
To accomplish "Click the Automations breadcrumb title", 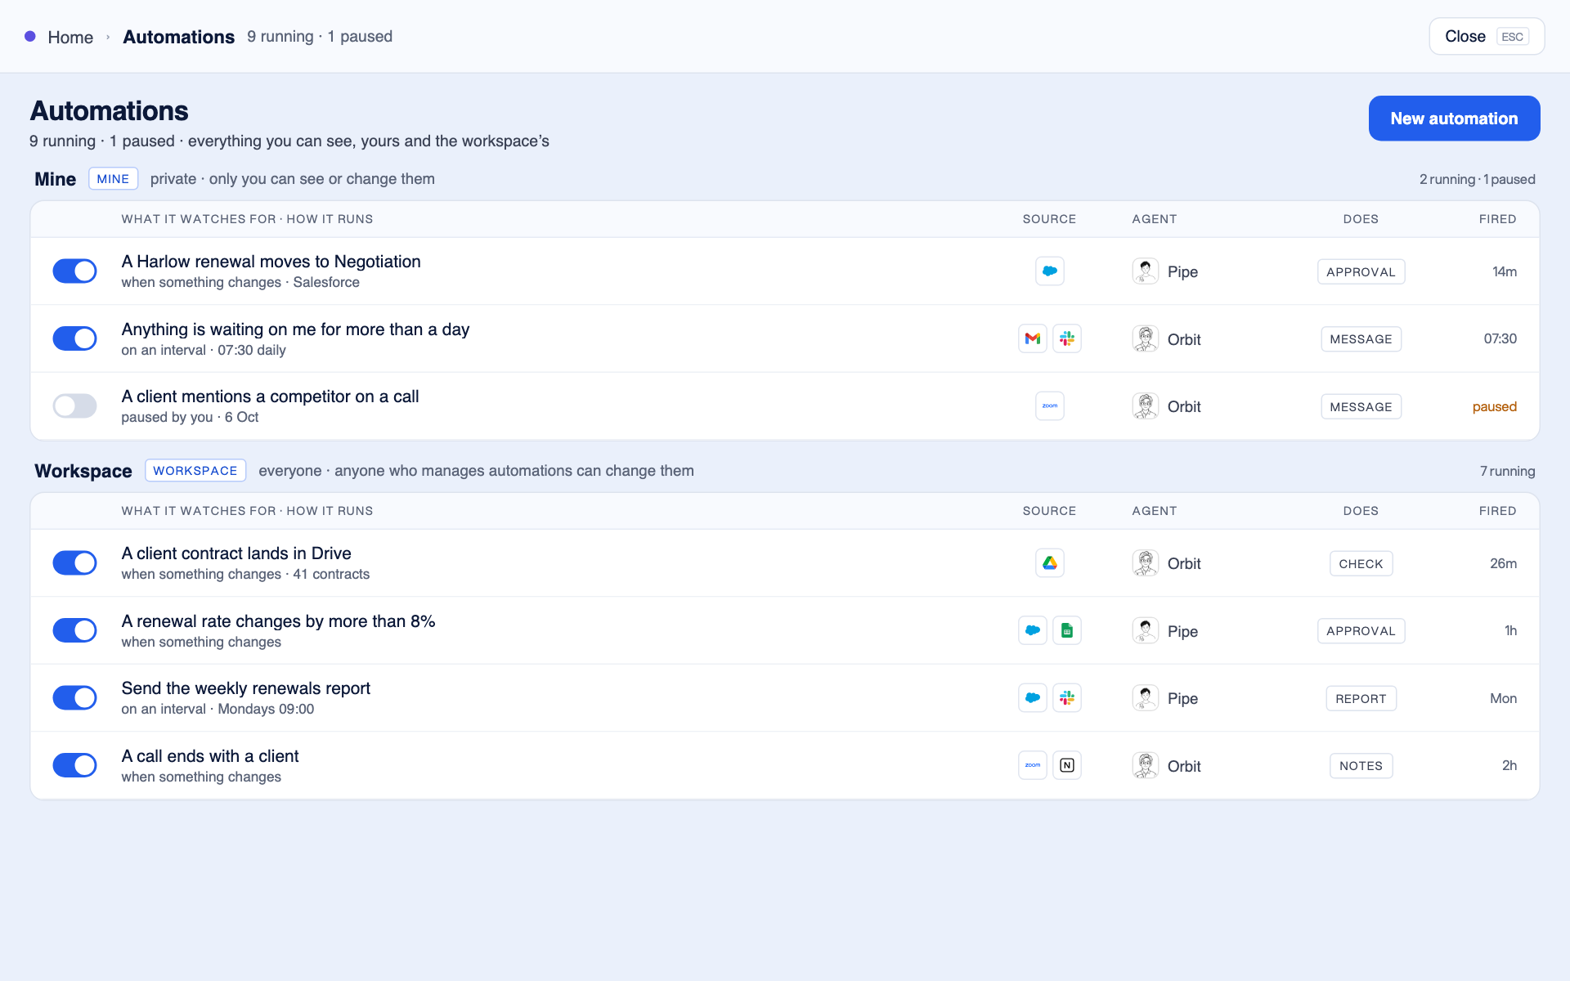I will 178,37.
